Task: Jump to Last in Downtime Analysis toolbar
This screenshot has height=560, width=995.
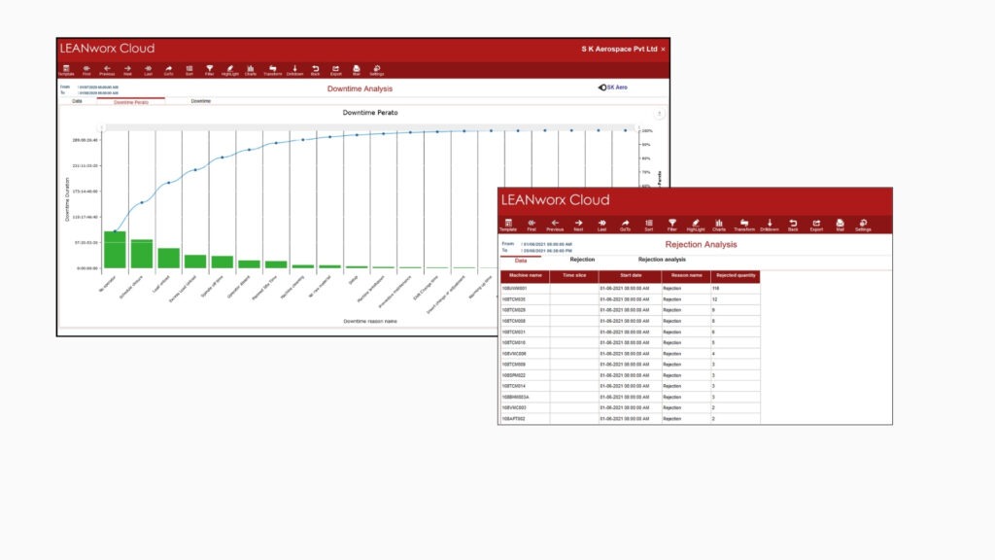Action: tap(148, 70)
